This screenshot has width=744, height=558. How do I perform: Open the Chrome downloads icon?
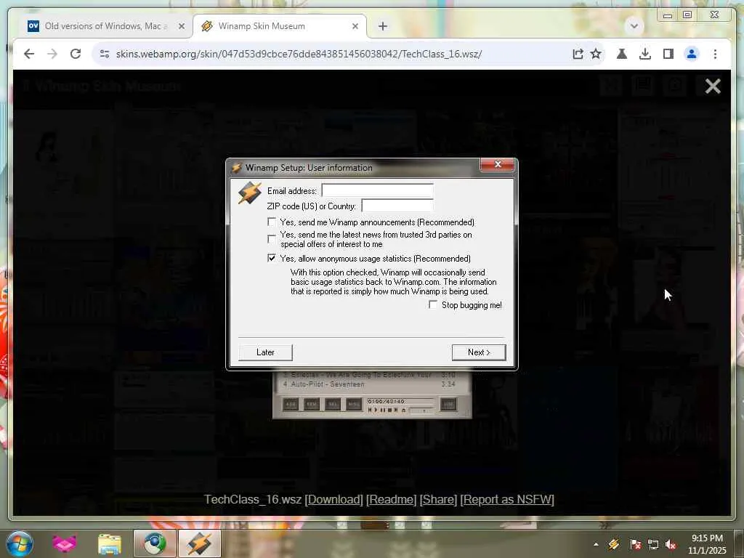tap(645, 54)
